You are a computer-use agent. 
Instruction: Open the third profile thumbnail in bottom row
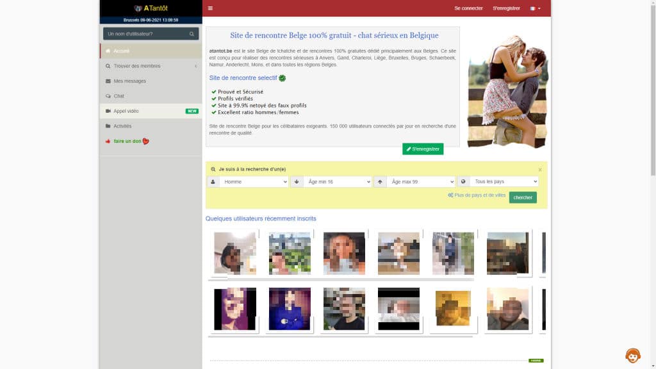(344, 309)
